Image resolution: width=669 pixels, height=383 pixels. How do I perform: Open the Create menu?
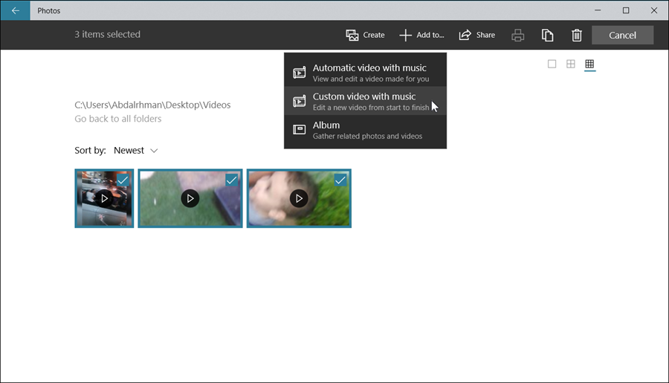click(365, 35)
